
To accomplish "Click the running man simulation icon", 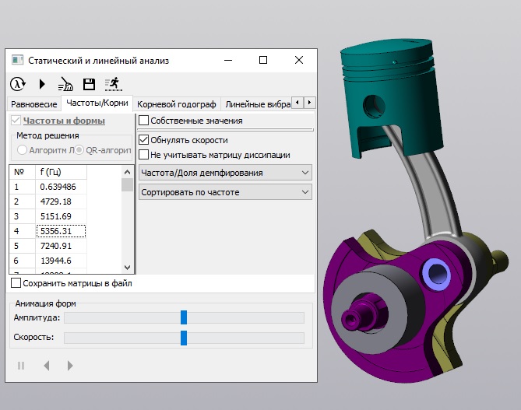I will tap(113, 84).
